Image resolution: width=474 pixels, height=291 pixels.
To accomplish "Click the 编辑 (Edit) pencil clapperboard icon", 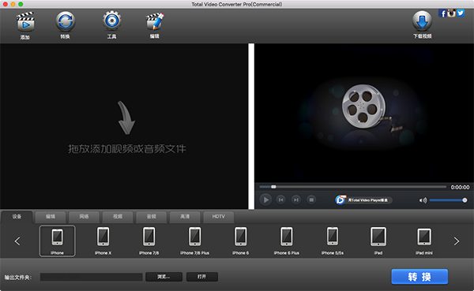I will click(x=155, y=21).
